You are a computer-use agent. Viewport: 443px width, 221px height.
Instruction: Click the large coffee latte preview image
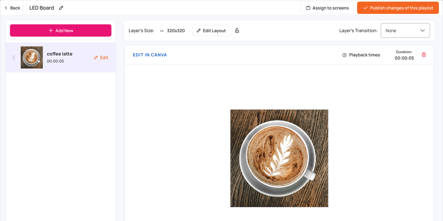point(279,158)
